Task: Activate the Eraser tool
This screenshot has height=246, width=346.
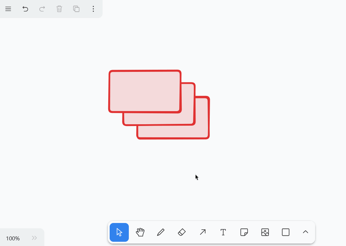Action: 182,232
